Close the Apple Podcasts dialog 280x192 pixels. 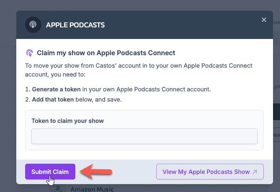coord(264,20)
